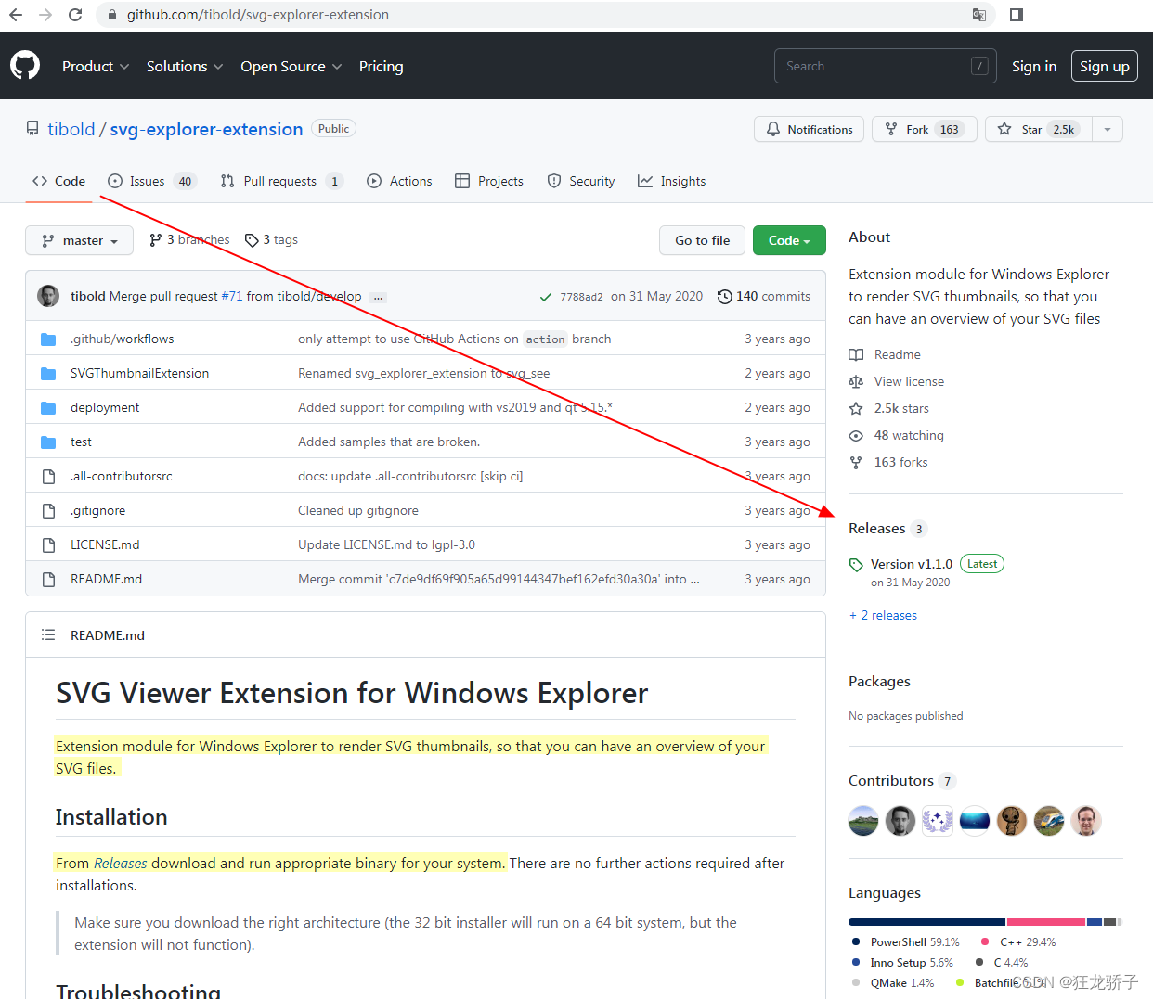Expand commit message ellipsis
The image size is (1153, 999).
(x=378, y=298)
